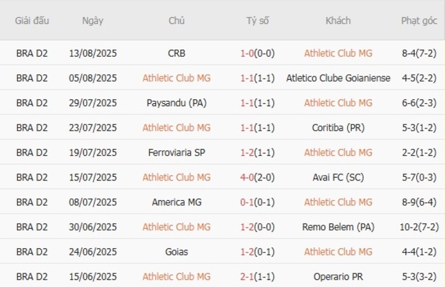Open the CRB team link
The width and height of the screenshot is (445, 287).
click(176, 53)
